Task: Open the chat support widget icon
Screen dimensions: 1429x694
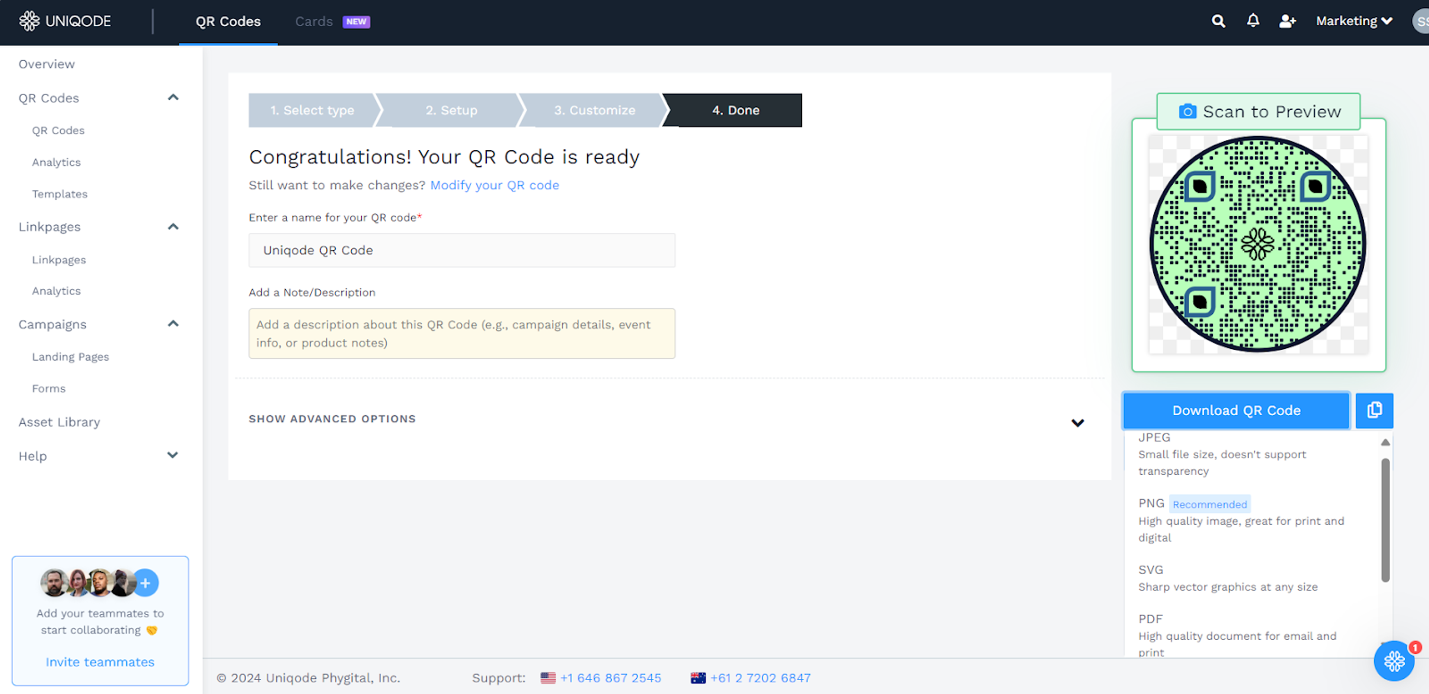Action: (1394, 661)
